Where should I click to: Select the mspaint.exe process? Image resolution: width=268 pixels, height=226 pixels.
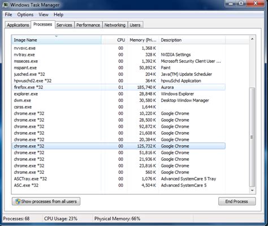point(119,68)
